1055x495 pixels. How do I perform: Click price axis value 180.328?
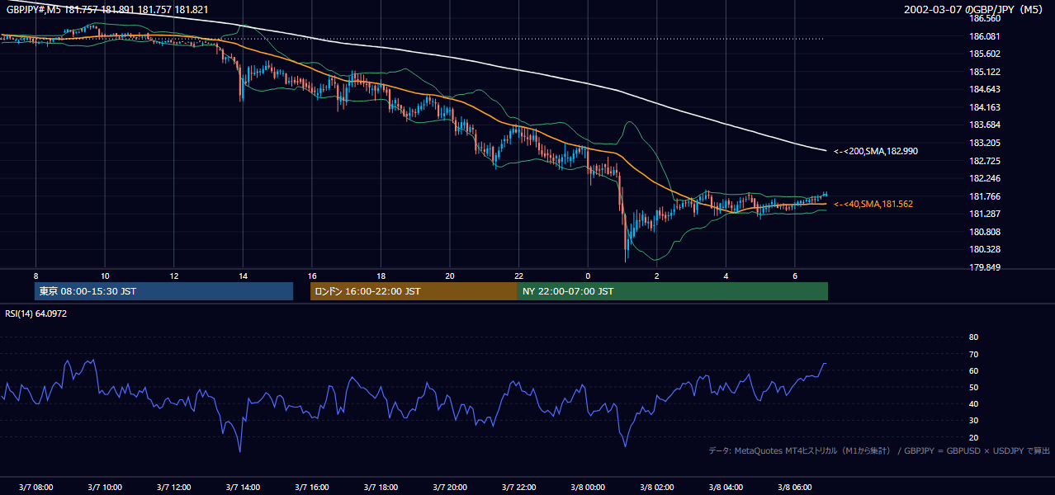pos(984,249)
